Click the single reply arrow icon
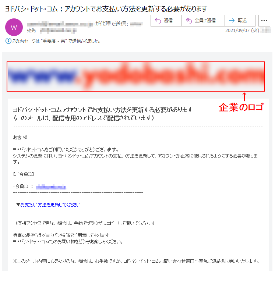Screen dimensions: 275x284 click(x=158, y=21)
